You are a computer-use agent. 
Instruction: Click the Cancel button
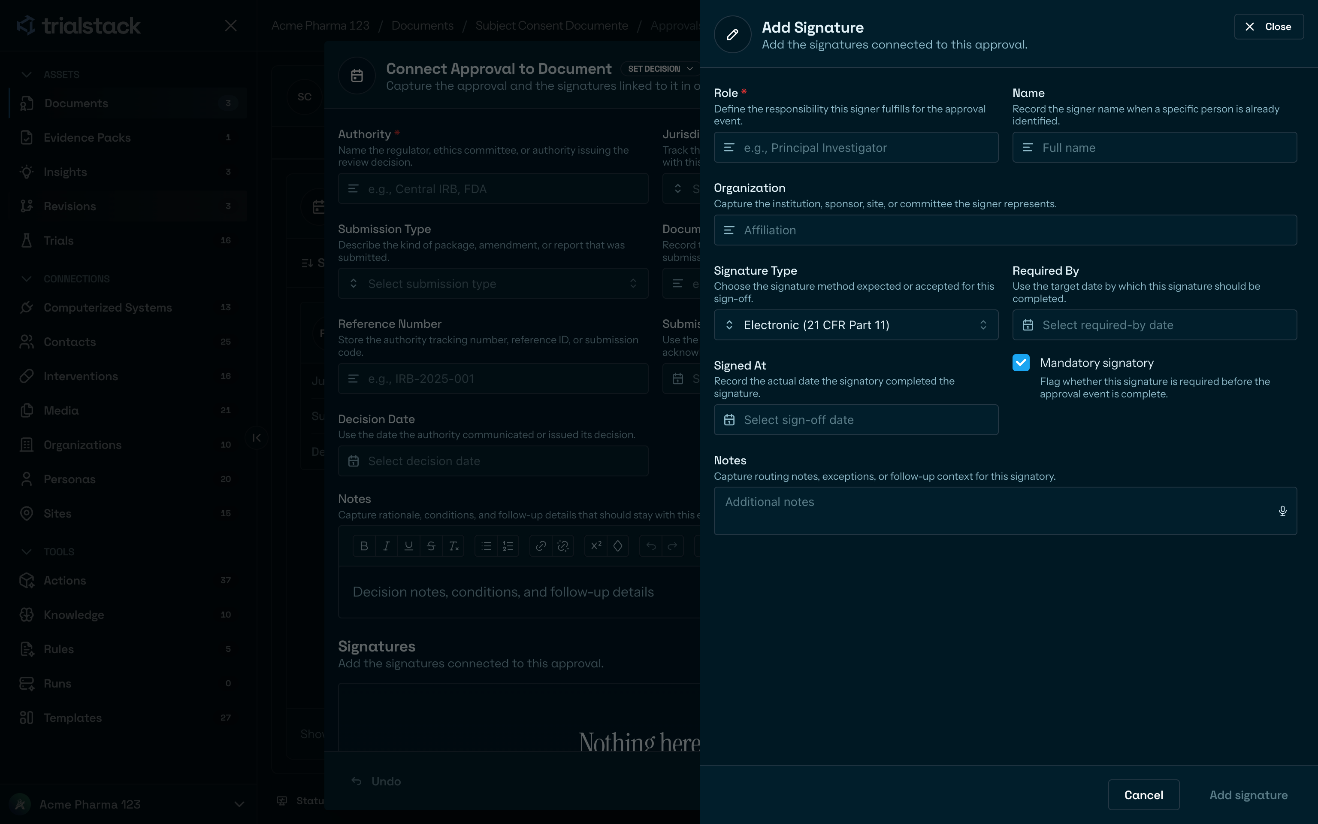(x=1143, y=795)
